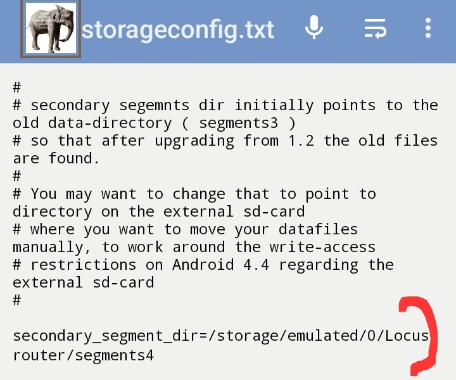Open the three-dot overflow menu
The image size is (456, 380).
pyautogui.click(x=428, y=28)
